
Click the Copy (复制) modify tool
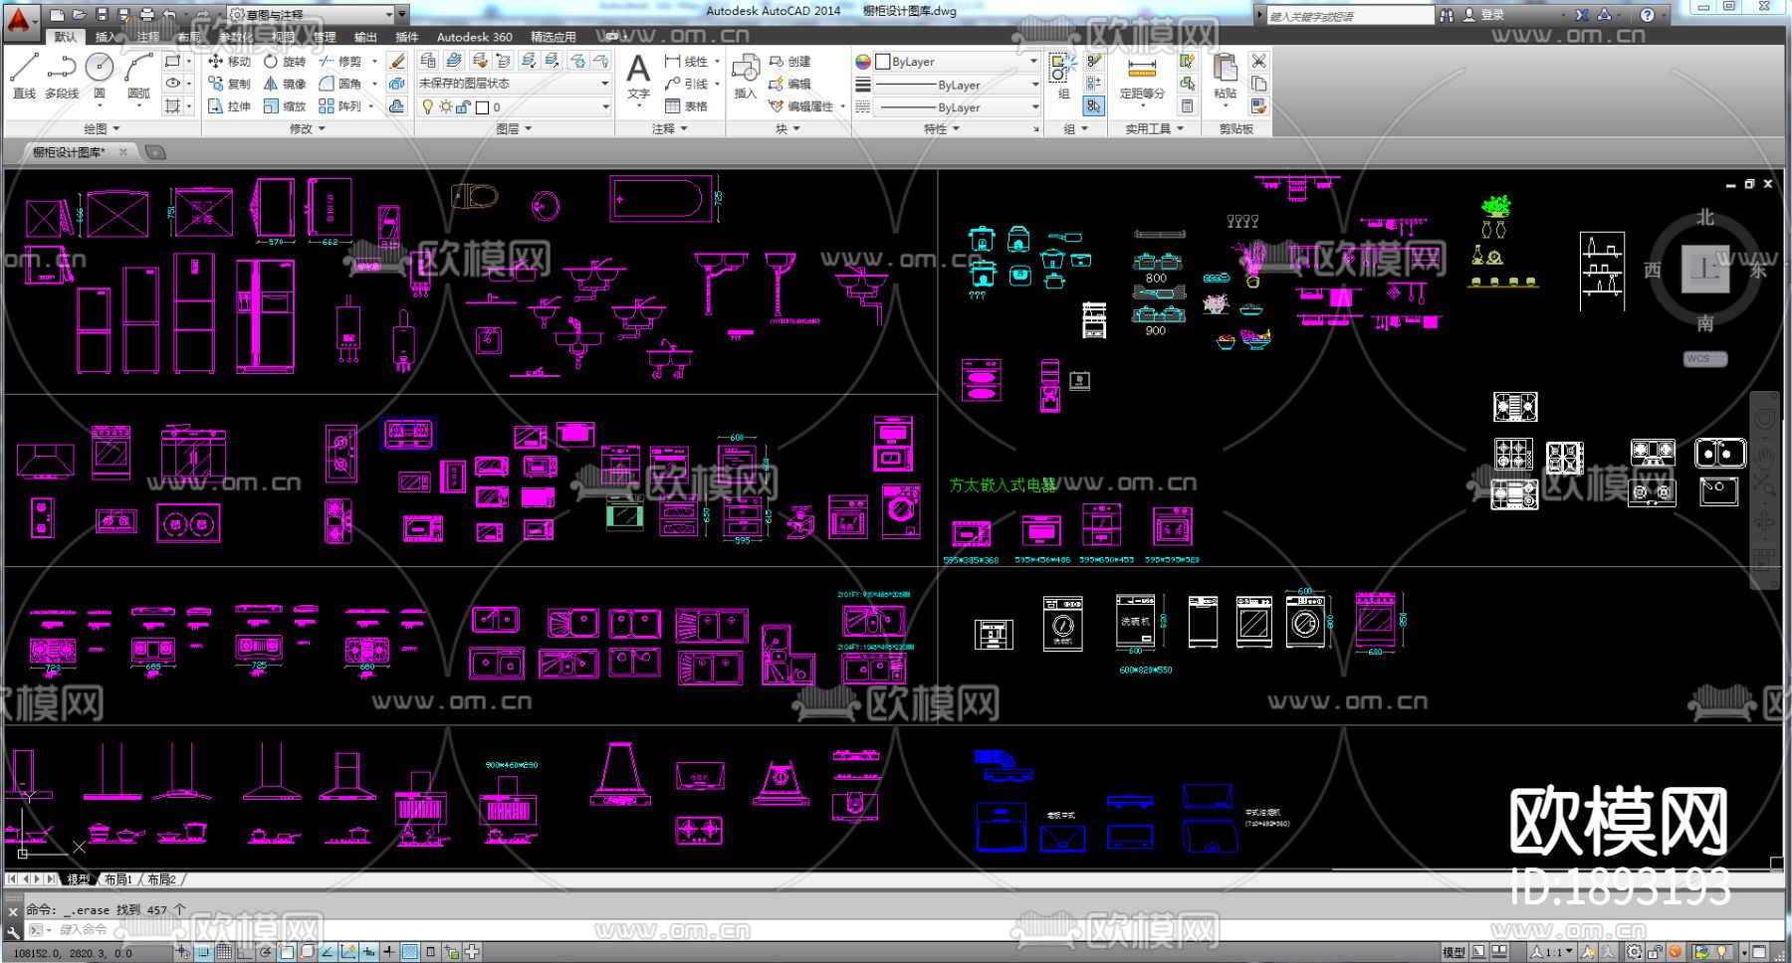229,85
